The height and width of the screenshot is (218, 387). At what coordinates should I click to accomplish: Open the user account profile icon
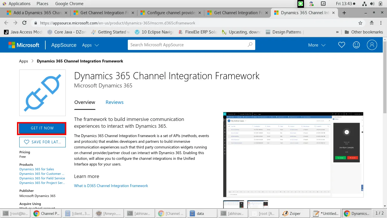(372, 45)
